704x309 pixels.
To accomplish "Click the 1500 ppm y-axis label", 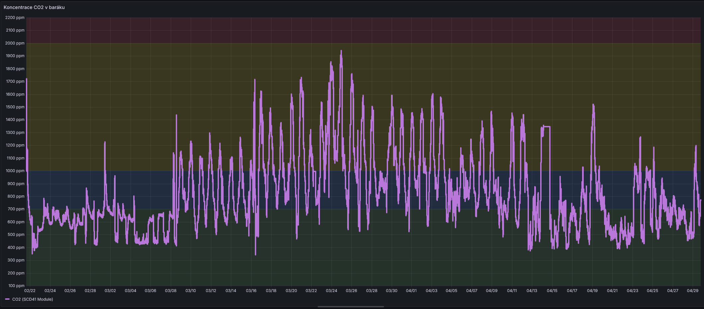I will point(15,107).
